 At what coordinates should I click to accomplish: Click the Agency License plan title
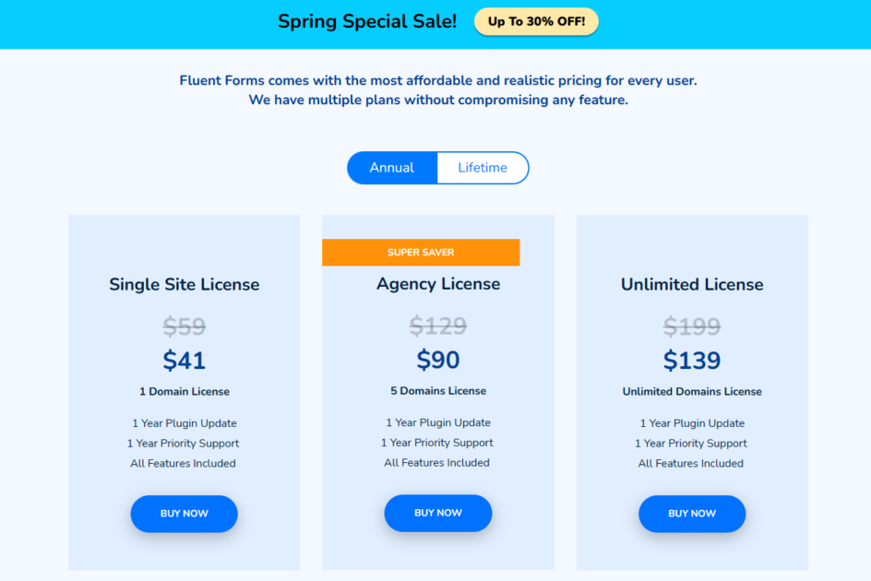(x=438, y=284)
